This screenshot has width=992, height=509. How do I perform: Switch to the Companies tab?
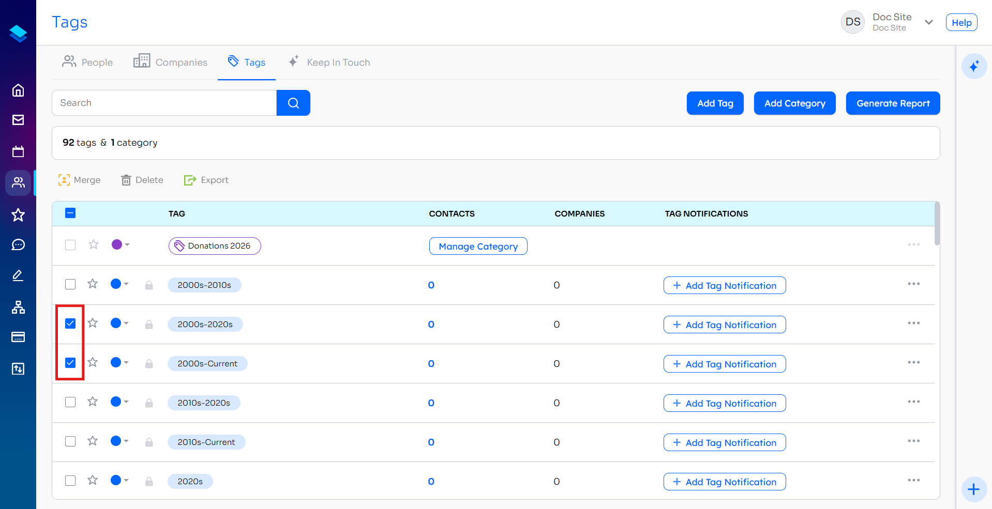pos(170,62)
